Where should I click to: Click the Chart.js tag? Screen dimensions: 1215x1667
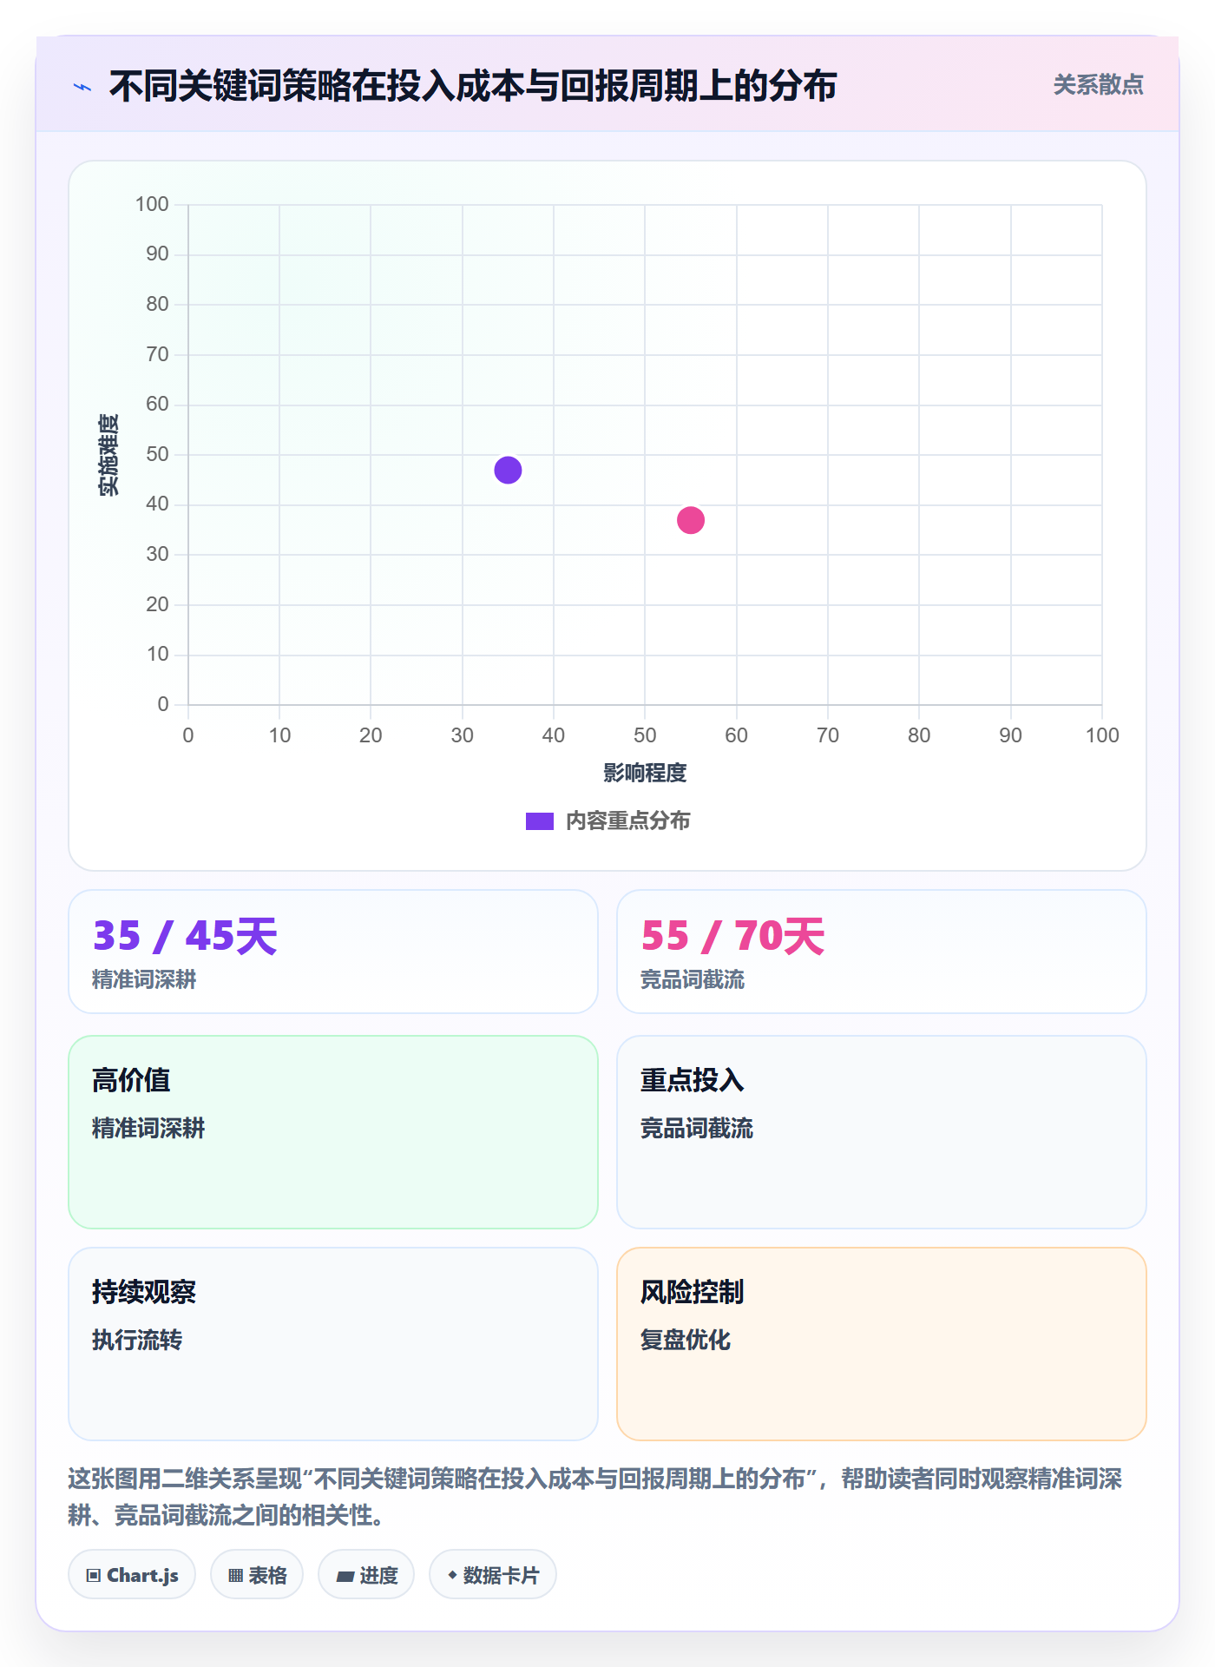tap(132, 1574)
